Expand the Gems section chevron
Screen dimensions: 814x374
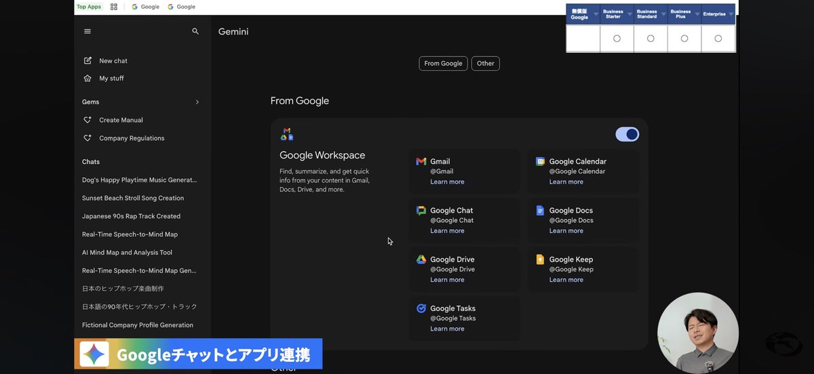[x=197, y=102]
